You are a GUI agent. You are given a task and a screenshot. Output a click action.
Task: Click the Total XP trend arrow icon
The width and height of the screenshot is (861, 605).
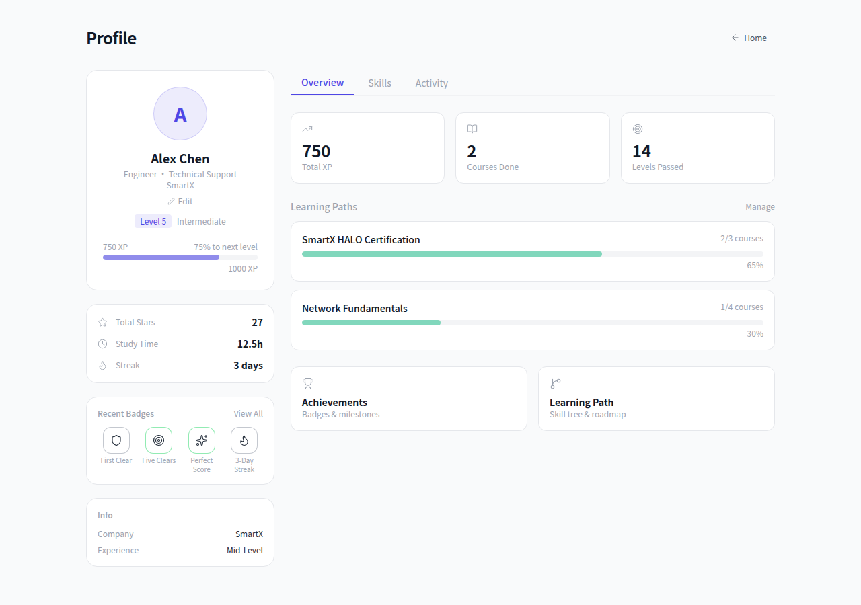(307, 129)
